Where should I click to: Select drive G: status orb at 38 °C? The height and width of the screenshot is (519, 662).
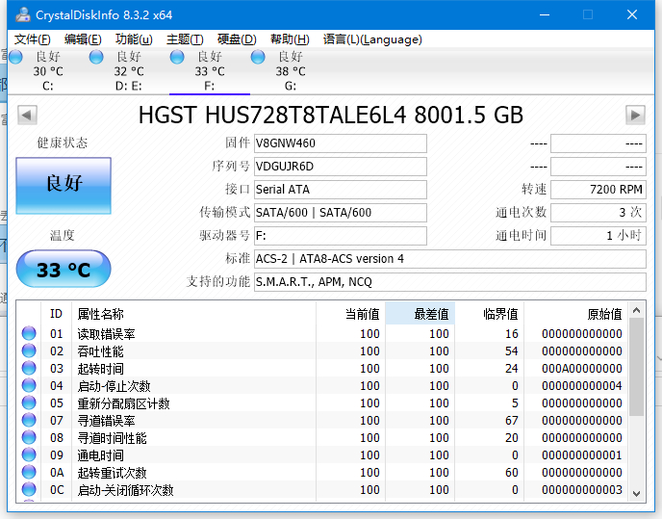(258, 57)
